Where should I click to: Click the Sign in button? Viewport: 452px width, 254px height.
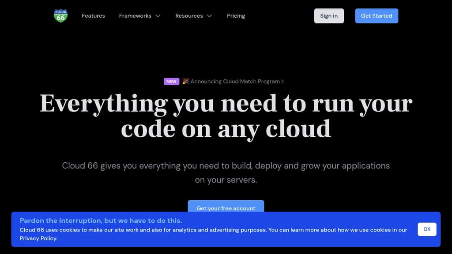click(x=329, y=16)
